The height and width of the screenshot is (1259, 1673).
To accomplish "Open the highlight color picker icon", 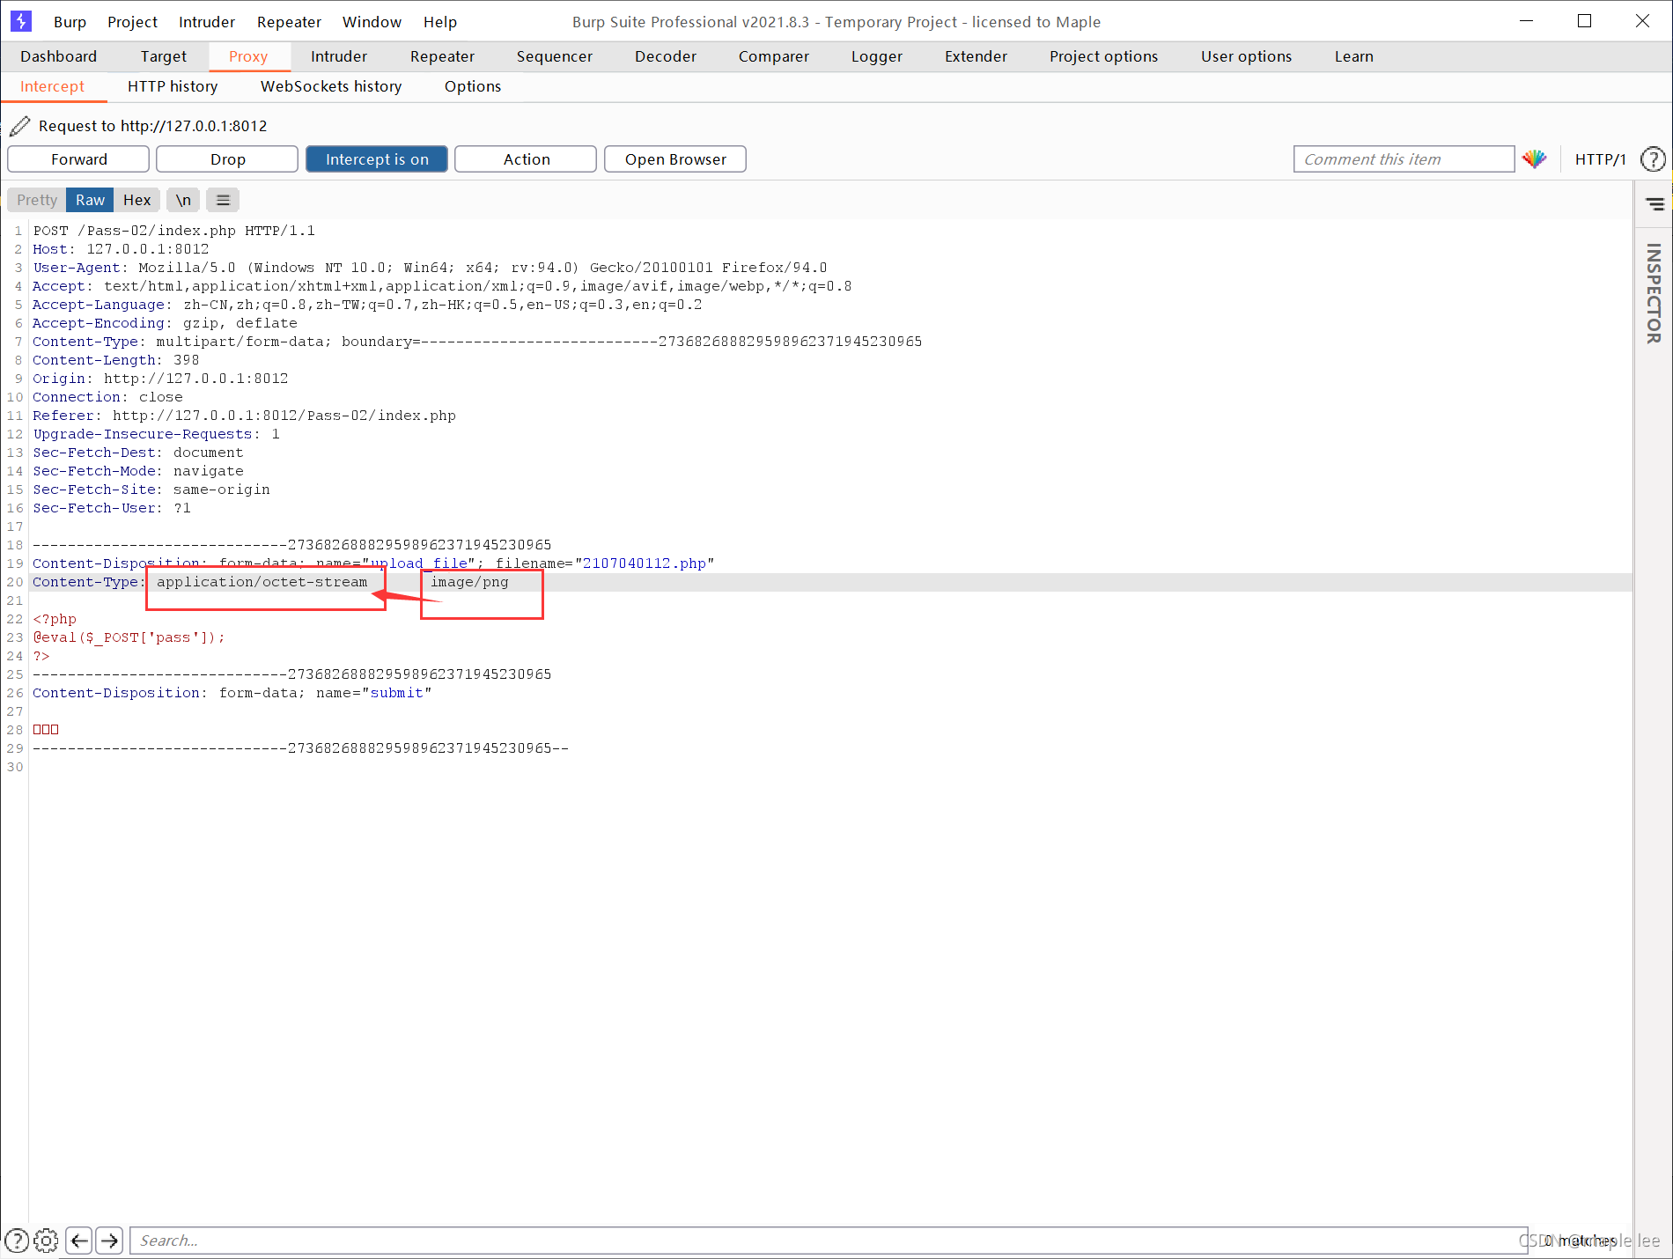I will pyautogui.click(x=1534, y=159).
